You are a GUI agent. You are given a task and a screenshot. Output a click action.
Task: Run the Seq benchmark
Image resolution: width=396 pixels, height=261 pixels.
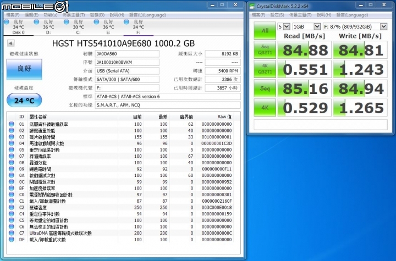coord(265,88)
